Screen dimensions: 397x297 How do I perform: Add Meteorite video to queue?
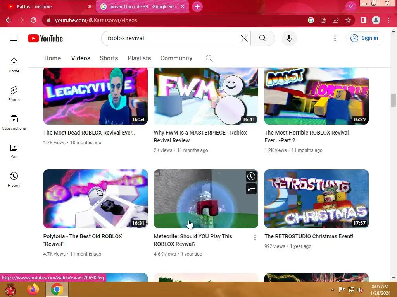(251, 189)
